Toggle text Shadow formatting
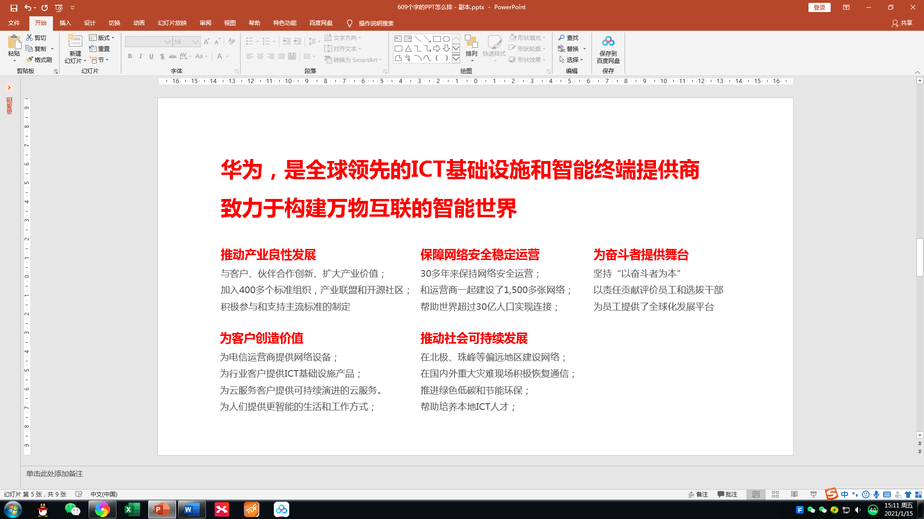This screenshot has height=519, width=924. click(x=162, y=56)
